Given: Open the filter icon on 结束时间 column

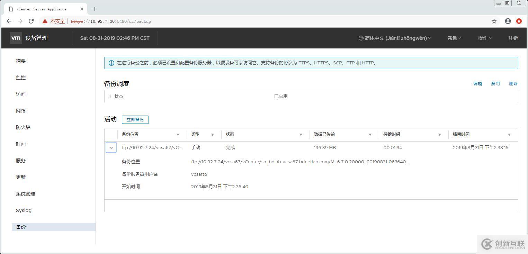Looking at the screenshot, I should 509,135.
